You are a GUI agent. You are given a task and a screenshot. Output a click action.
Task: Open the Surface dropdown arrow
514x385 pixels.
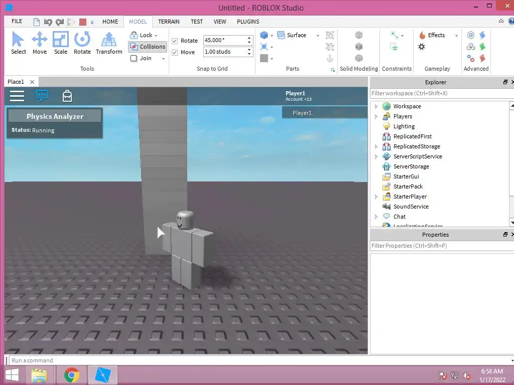coord(318,36)
